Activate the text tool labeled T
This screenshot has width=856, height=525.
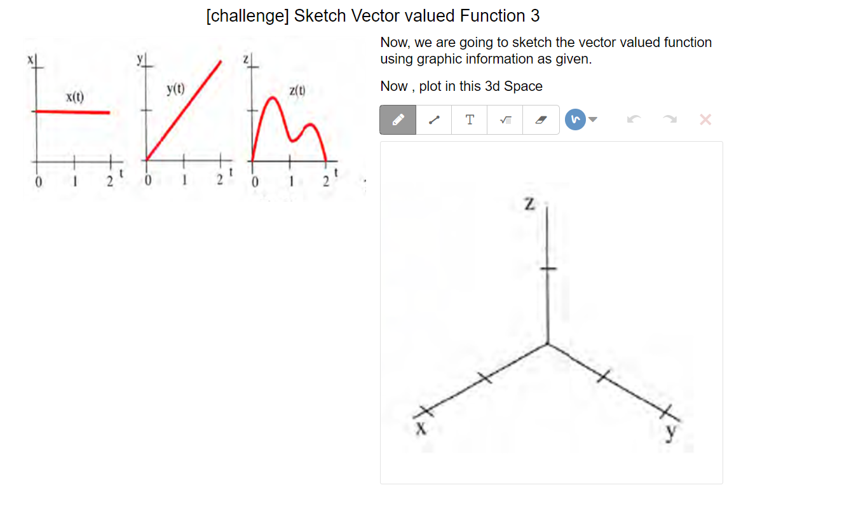(468, 119)
